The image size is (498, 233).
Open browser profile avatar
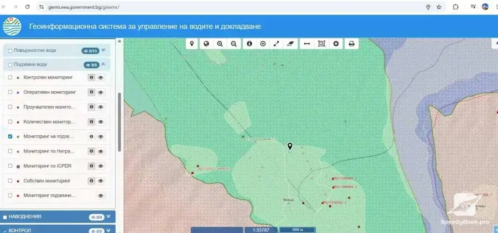point(485,7)
